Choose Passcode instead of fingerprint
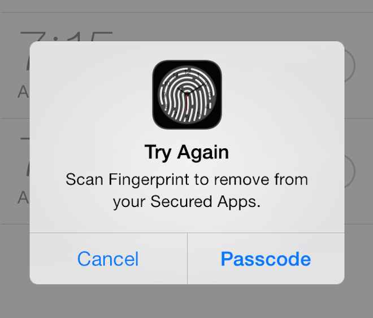The image size is (373, 318). (266, 259)
